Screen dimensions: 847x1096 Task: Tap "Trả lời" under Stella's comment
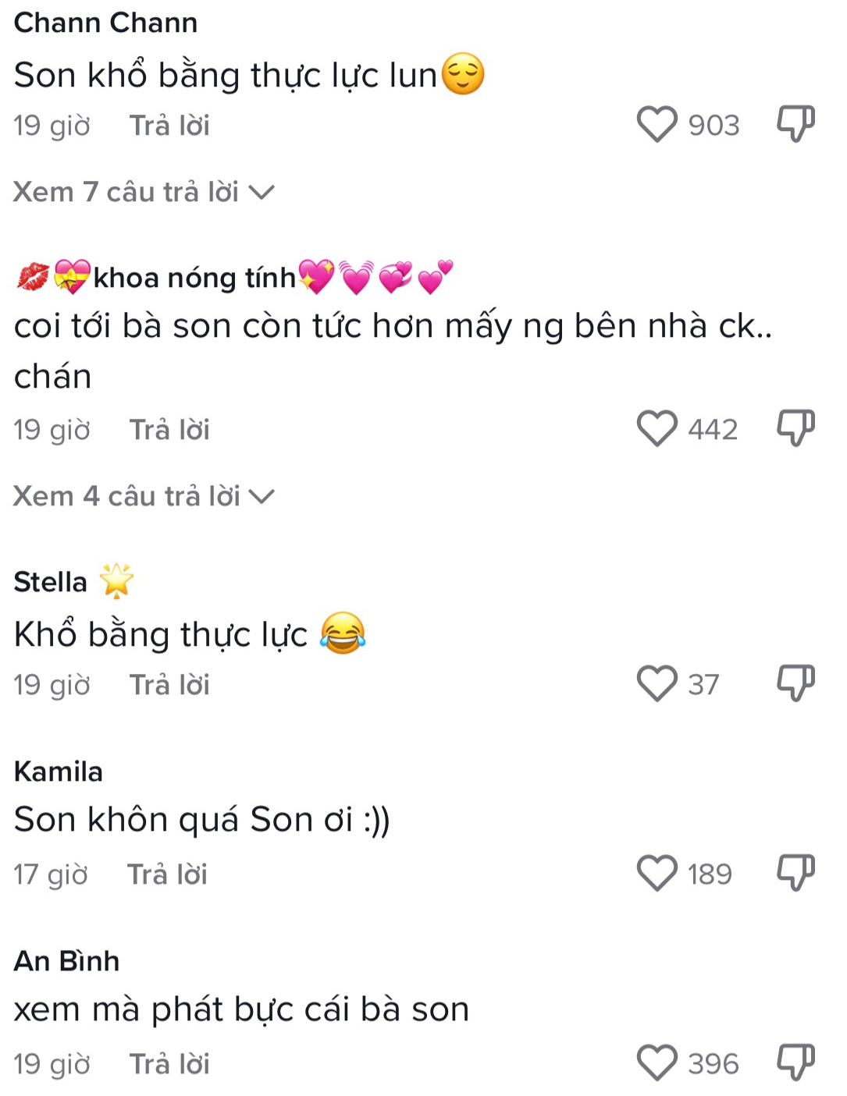169,685
